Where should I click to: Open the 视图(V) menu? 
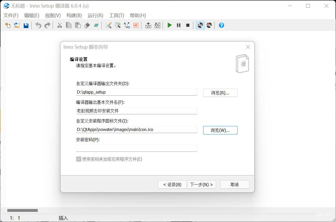[53, 15]
